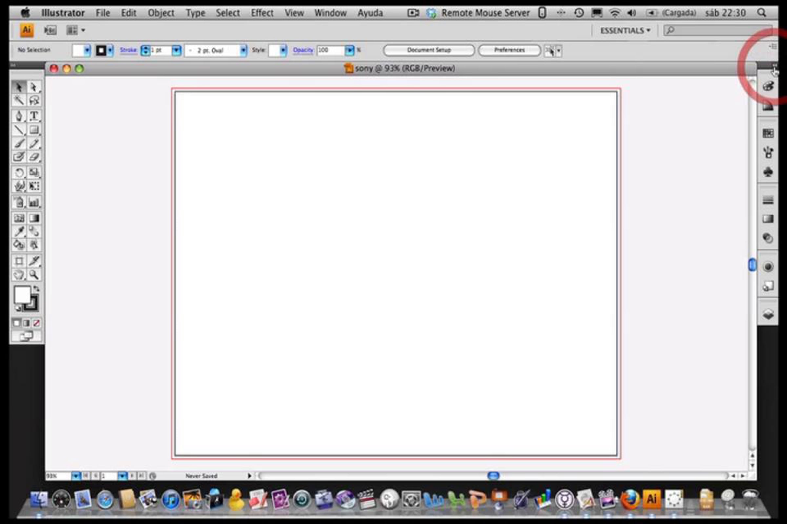The width and height of the screenshot is (787, 524).
Task: Toggle the screen mode button
Action: 26,336
